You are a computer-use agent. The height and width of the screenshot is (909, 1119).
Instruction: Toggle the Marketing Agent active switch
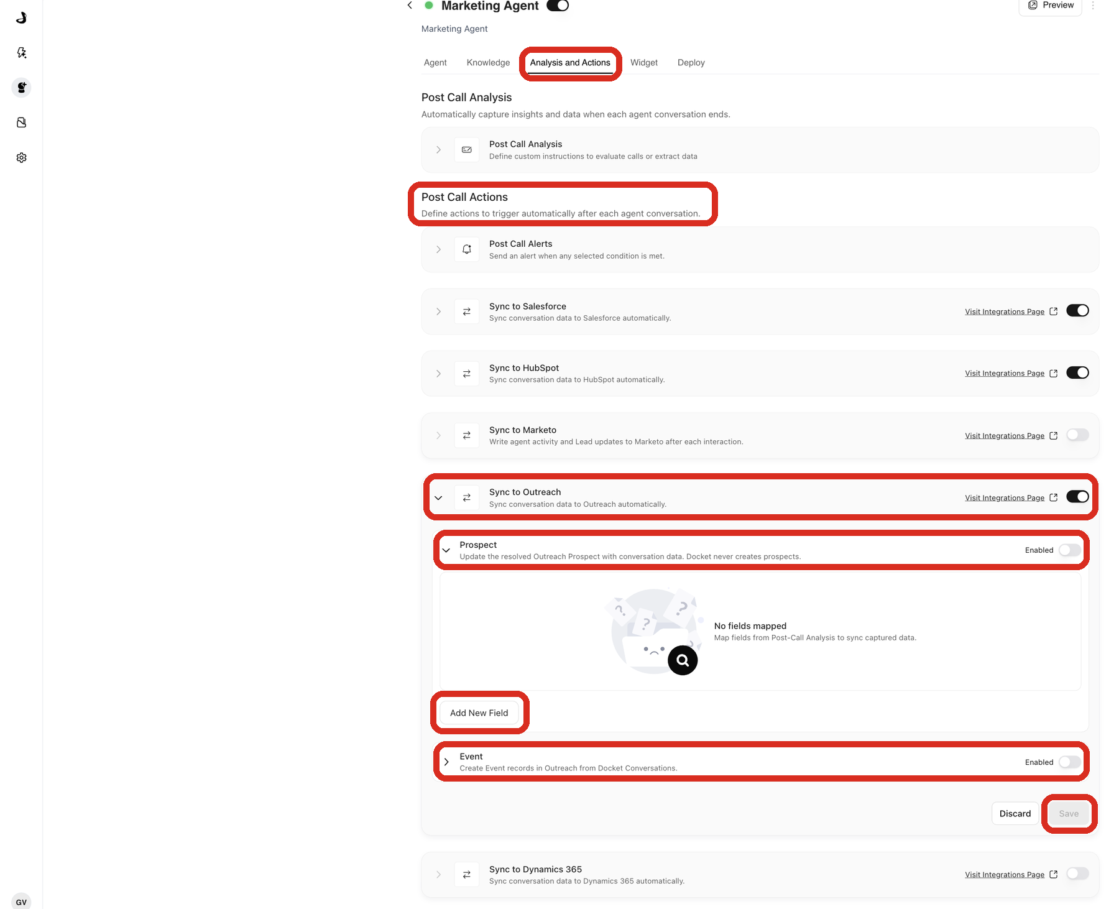coord(558,6)
